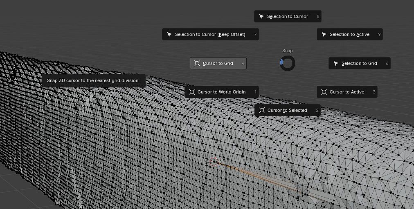The height and width of the screenshot is (209, 414).
Task: Choose Selection to Cursor from the Snap pie
Action: click(x=288, y=17)
